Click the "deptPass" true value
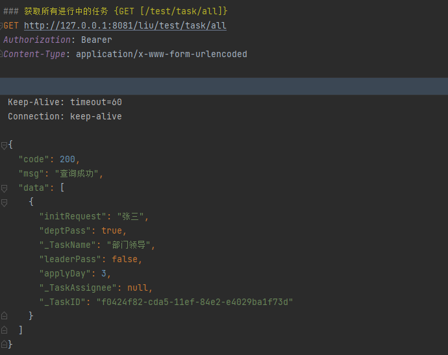Screen dimensions: 448x355 [112, 231]
